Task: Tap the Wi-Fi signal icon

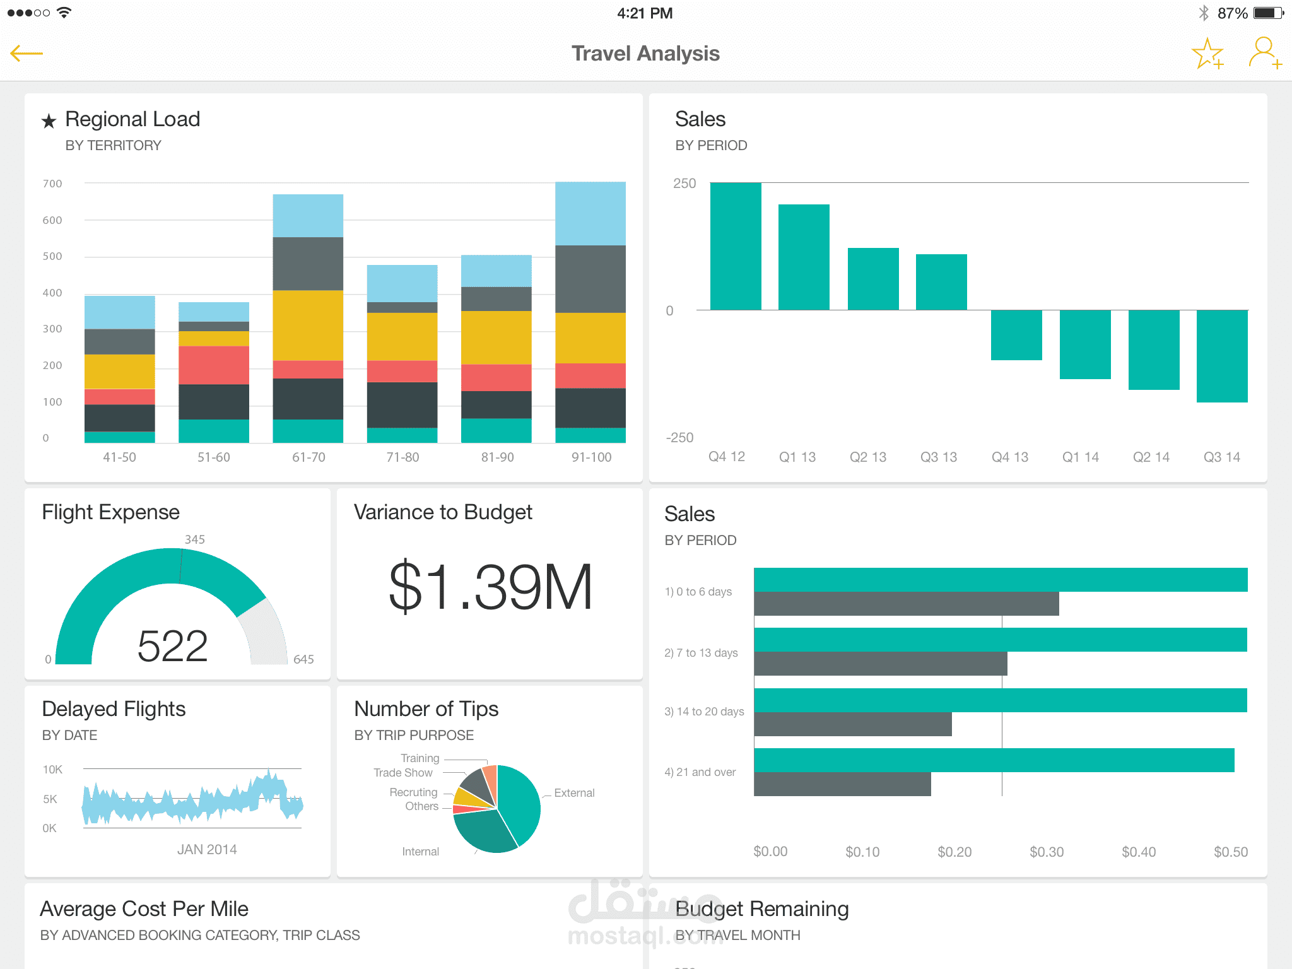Action: click(64, 13)
